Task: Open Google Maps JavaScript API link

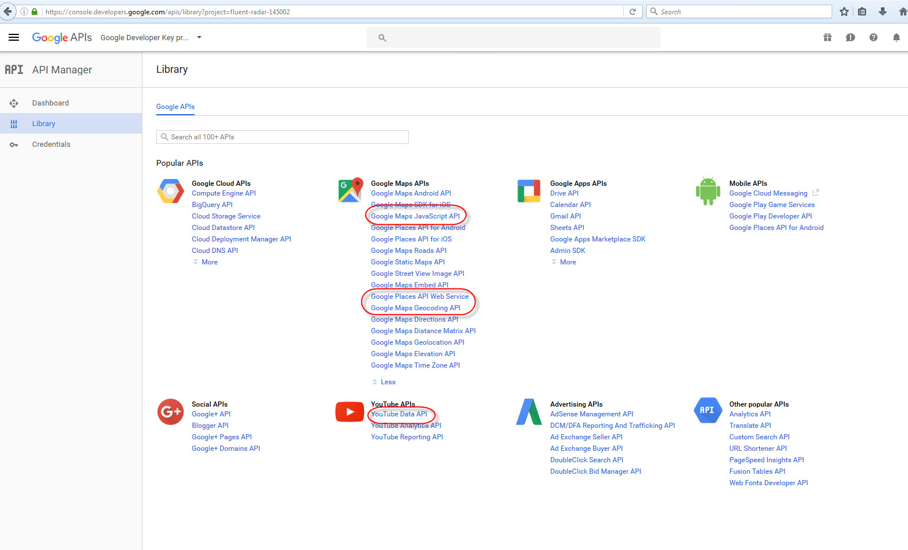Action: (x=415, y=216)
